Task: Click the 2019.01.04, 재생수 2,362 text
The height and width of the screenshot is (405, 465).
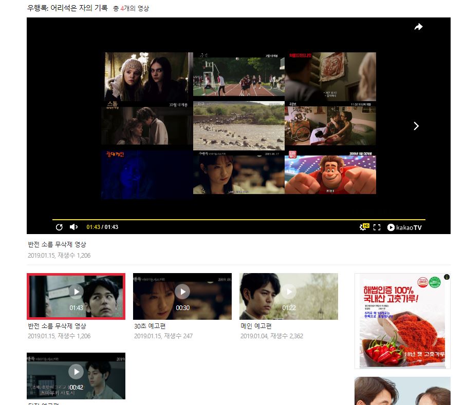Action: 272,336
